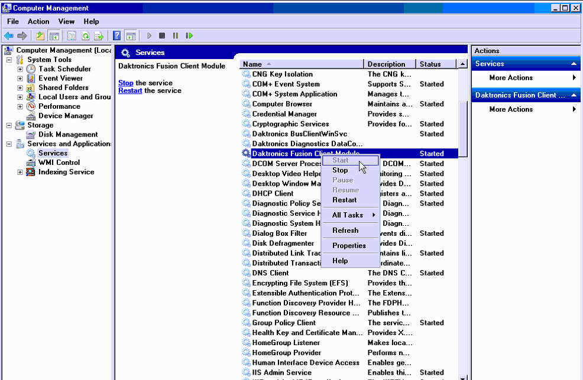Click the Back arrow toolbar icon
583x380 pixels.
pyautogui.click(x=9, y=36)
